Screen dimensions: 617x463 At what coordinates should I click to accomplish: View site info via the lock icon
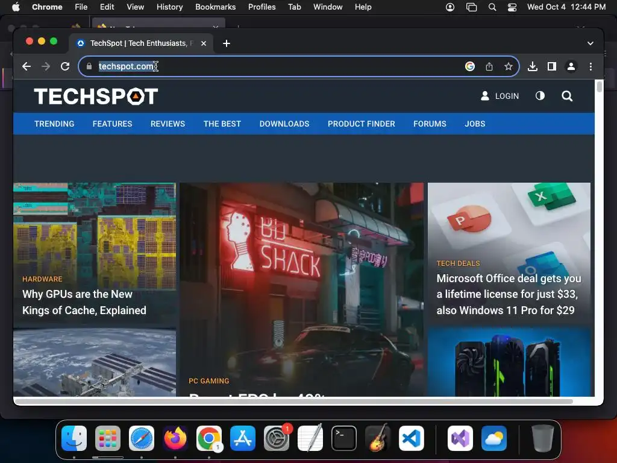click(x=89, y=66)
